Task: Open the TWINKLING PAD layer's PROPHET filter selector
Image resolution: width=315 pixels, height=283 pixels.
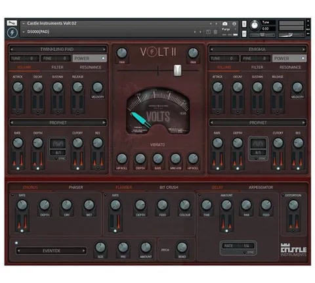Action: [58, 123]
